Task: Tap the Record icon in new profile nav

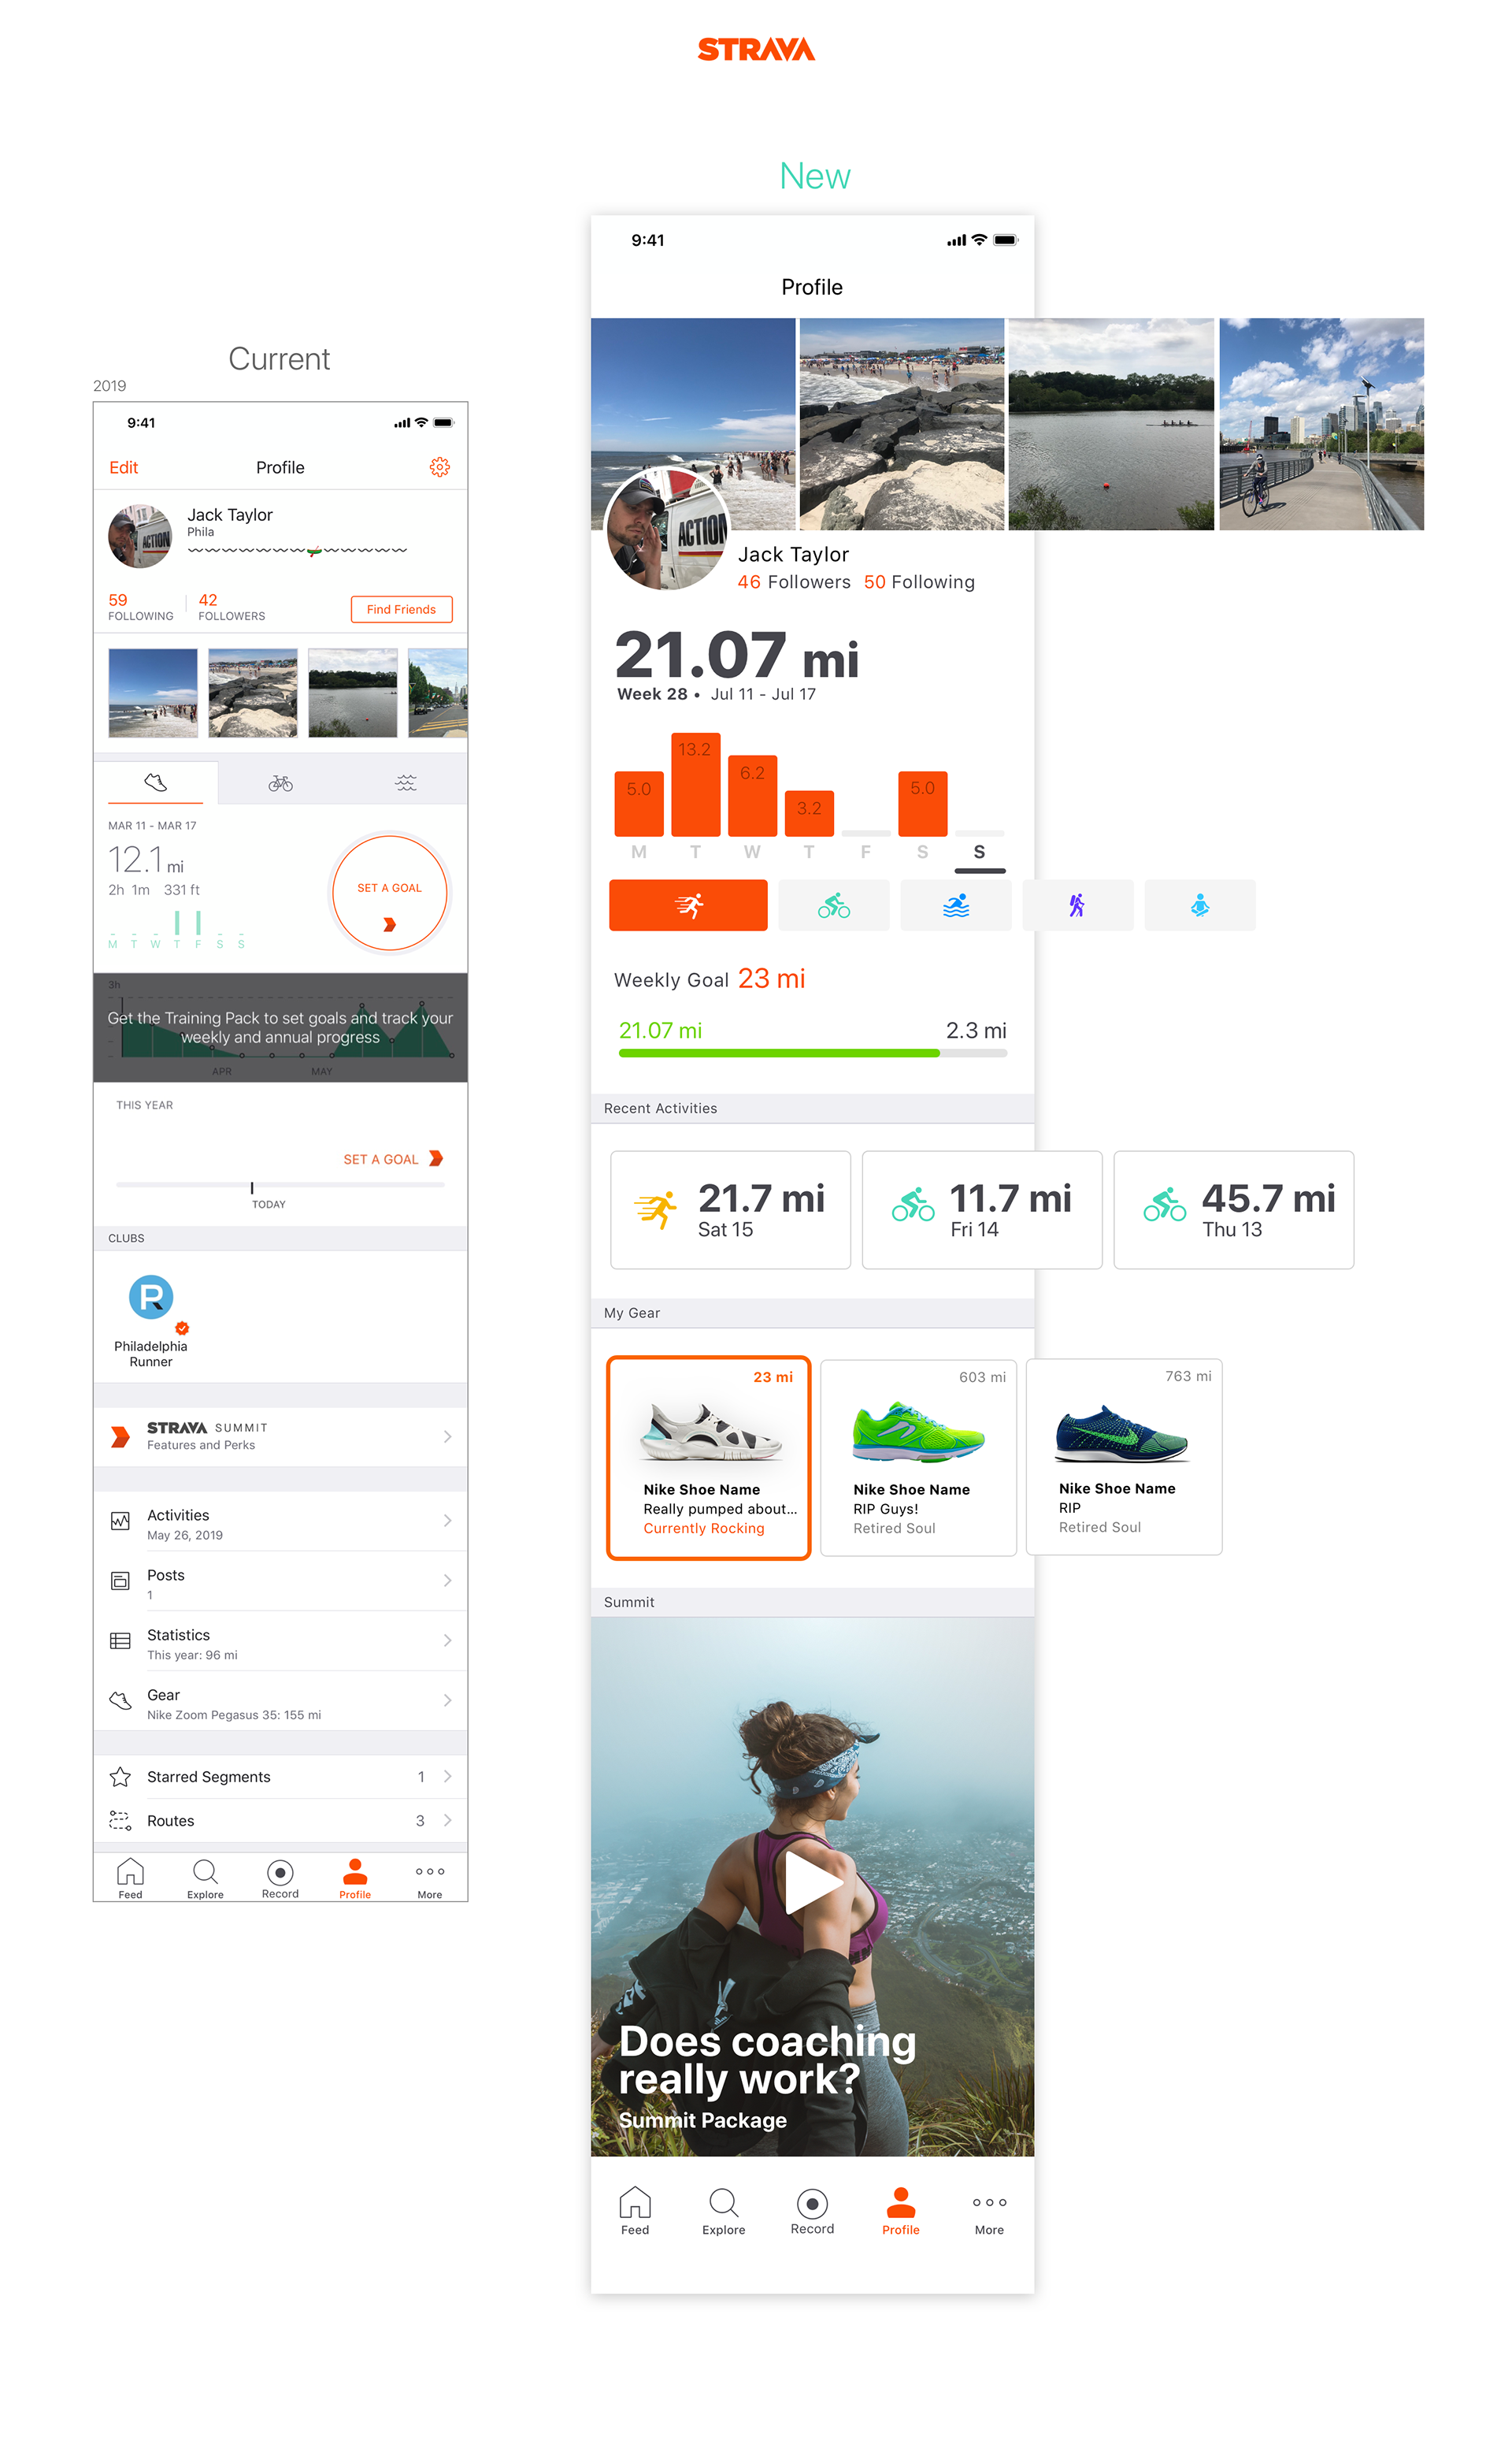Action: (812, 2209)
